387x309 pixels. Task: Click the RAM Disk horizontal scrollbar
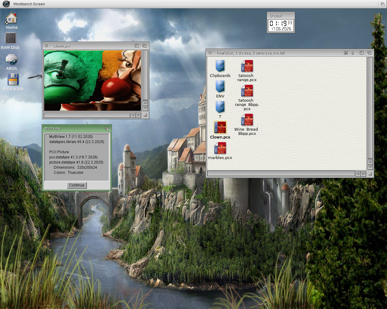tap(281, 174)
